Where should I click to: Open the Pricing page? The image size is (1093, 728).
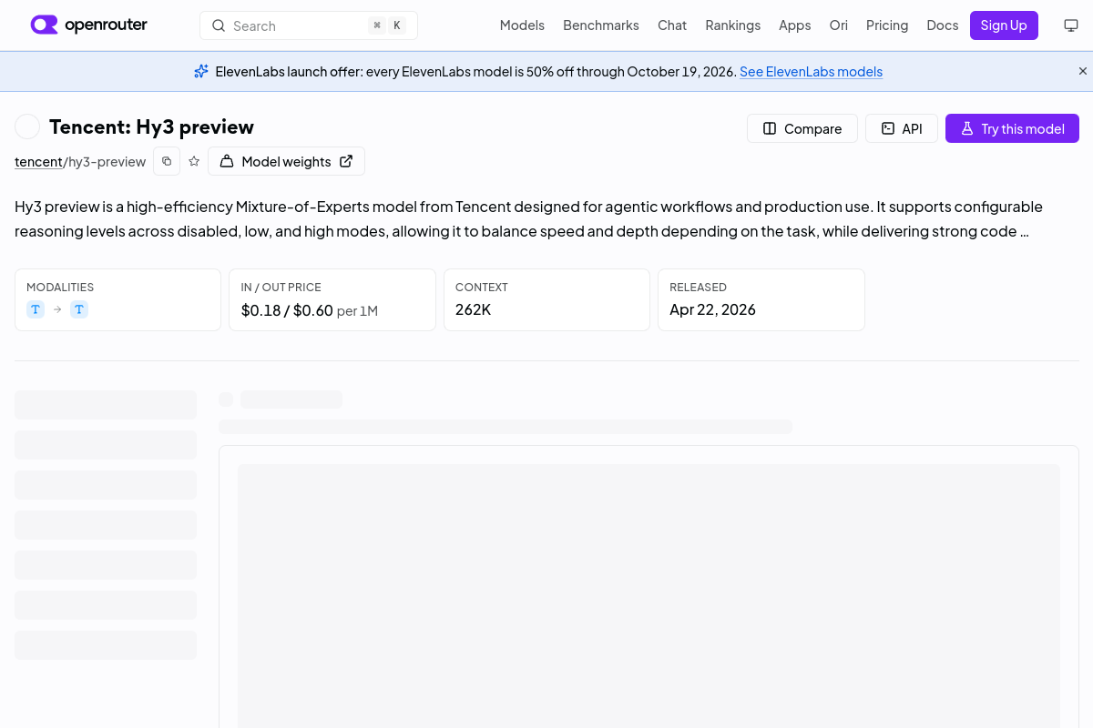[887, 25]
